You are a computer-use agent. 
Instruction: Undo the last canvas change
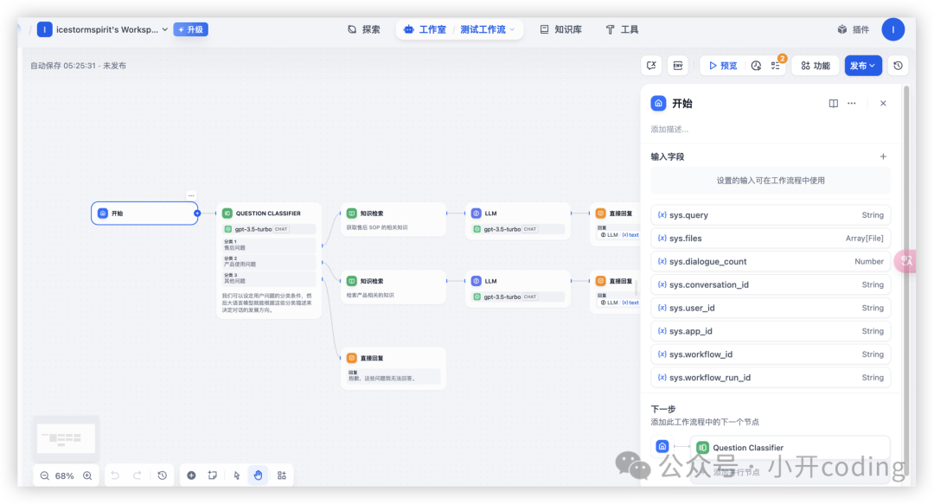115,475
